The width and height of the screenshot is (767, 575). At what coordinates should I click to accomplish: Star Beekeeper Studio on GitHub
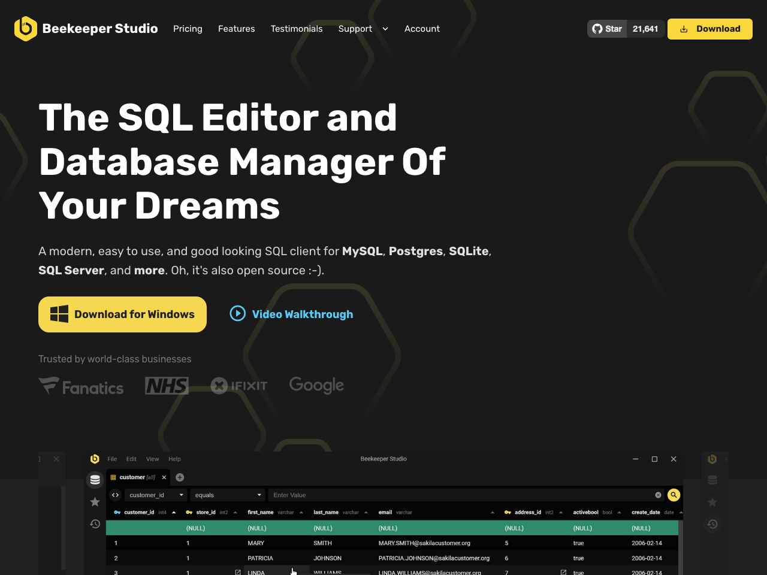click(607, 28)
